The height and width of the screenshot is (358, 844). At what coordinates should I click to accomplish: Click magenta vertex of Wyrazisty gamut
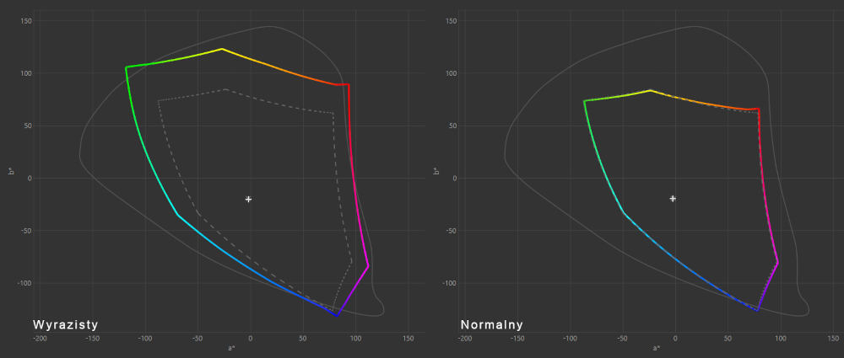click(368, 266)
